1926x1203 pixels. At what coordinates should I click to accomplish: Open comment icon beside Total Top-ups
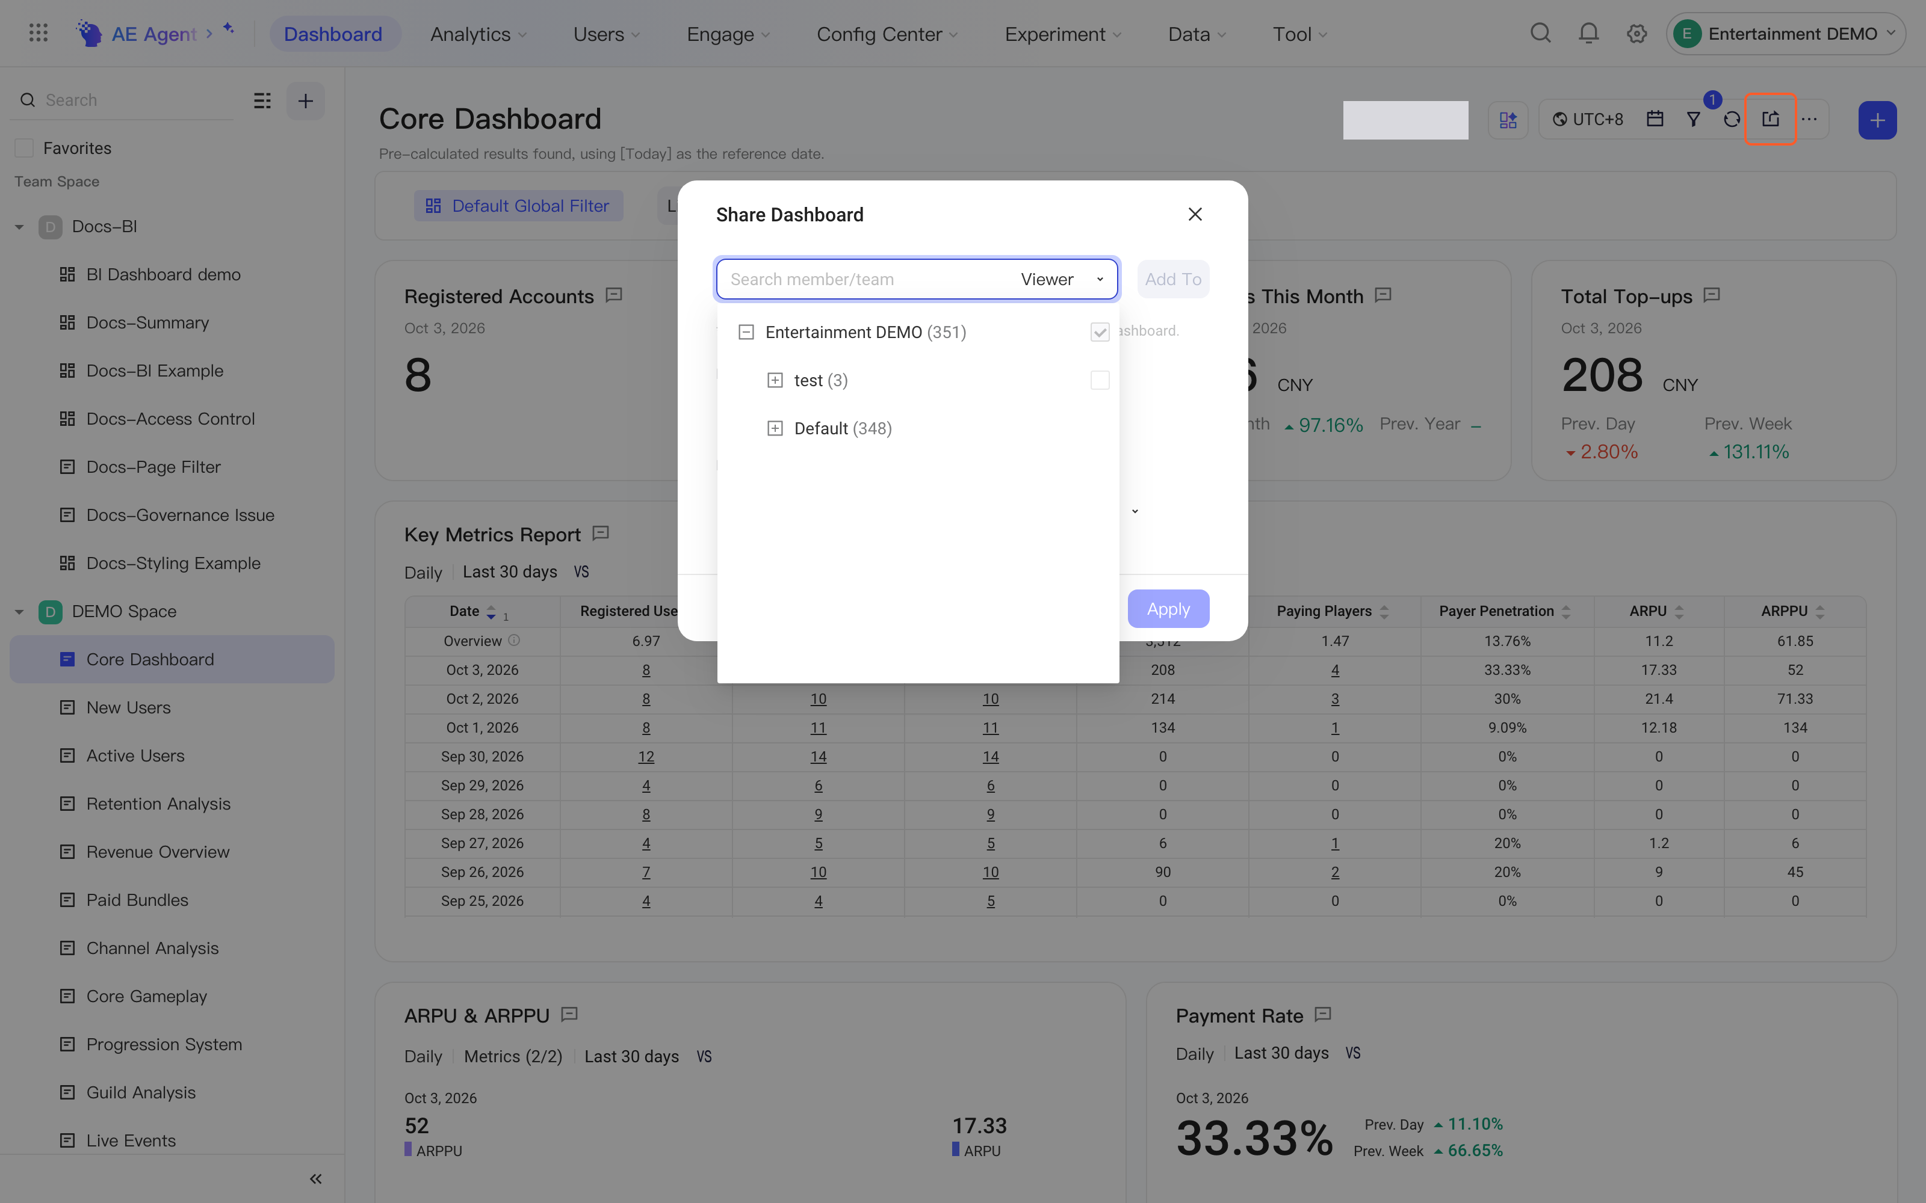pos(1712,295)
